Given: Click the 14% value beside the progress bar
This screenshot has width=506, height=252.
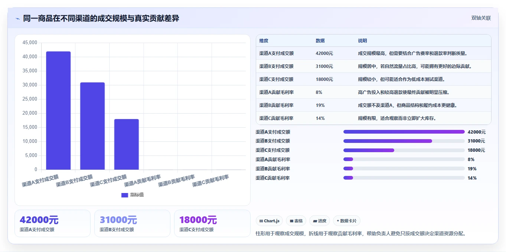Looking at the screenshot, I should click(x=472, y=178).
